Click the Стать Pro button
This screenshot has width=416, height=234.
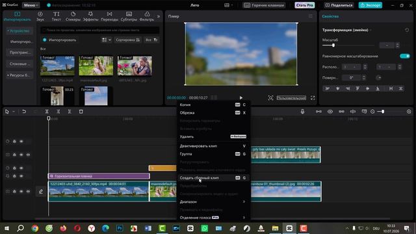click(x=305, y=5)
